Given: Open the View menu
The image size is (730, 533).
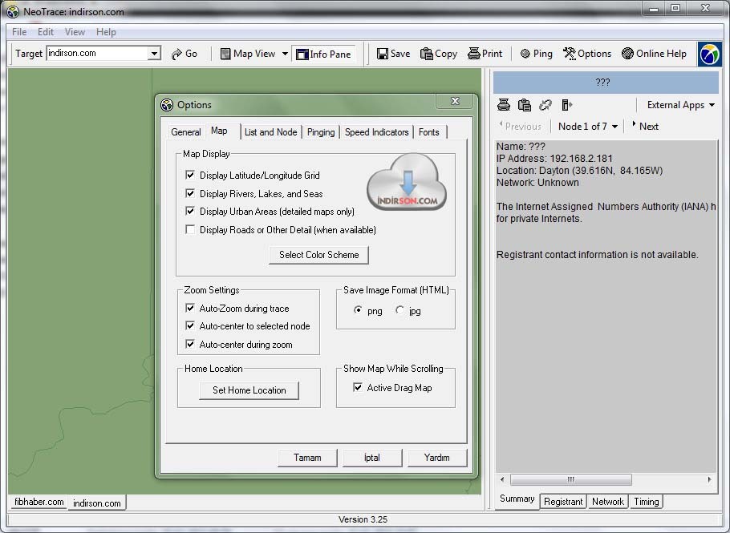Looking at the screenshot, I should coord(75,32).
